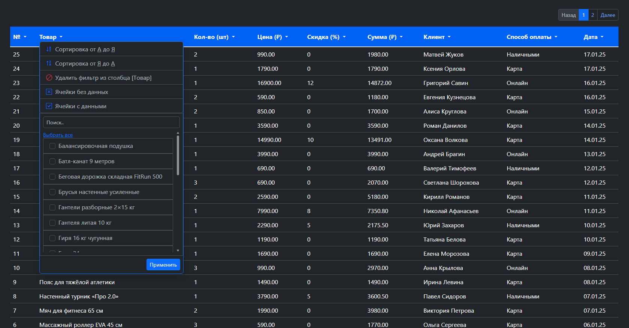Open the Сумма (₽) column dropdown
This screenshot has width=629, height=328.
coord(401,37)
